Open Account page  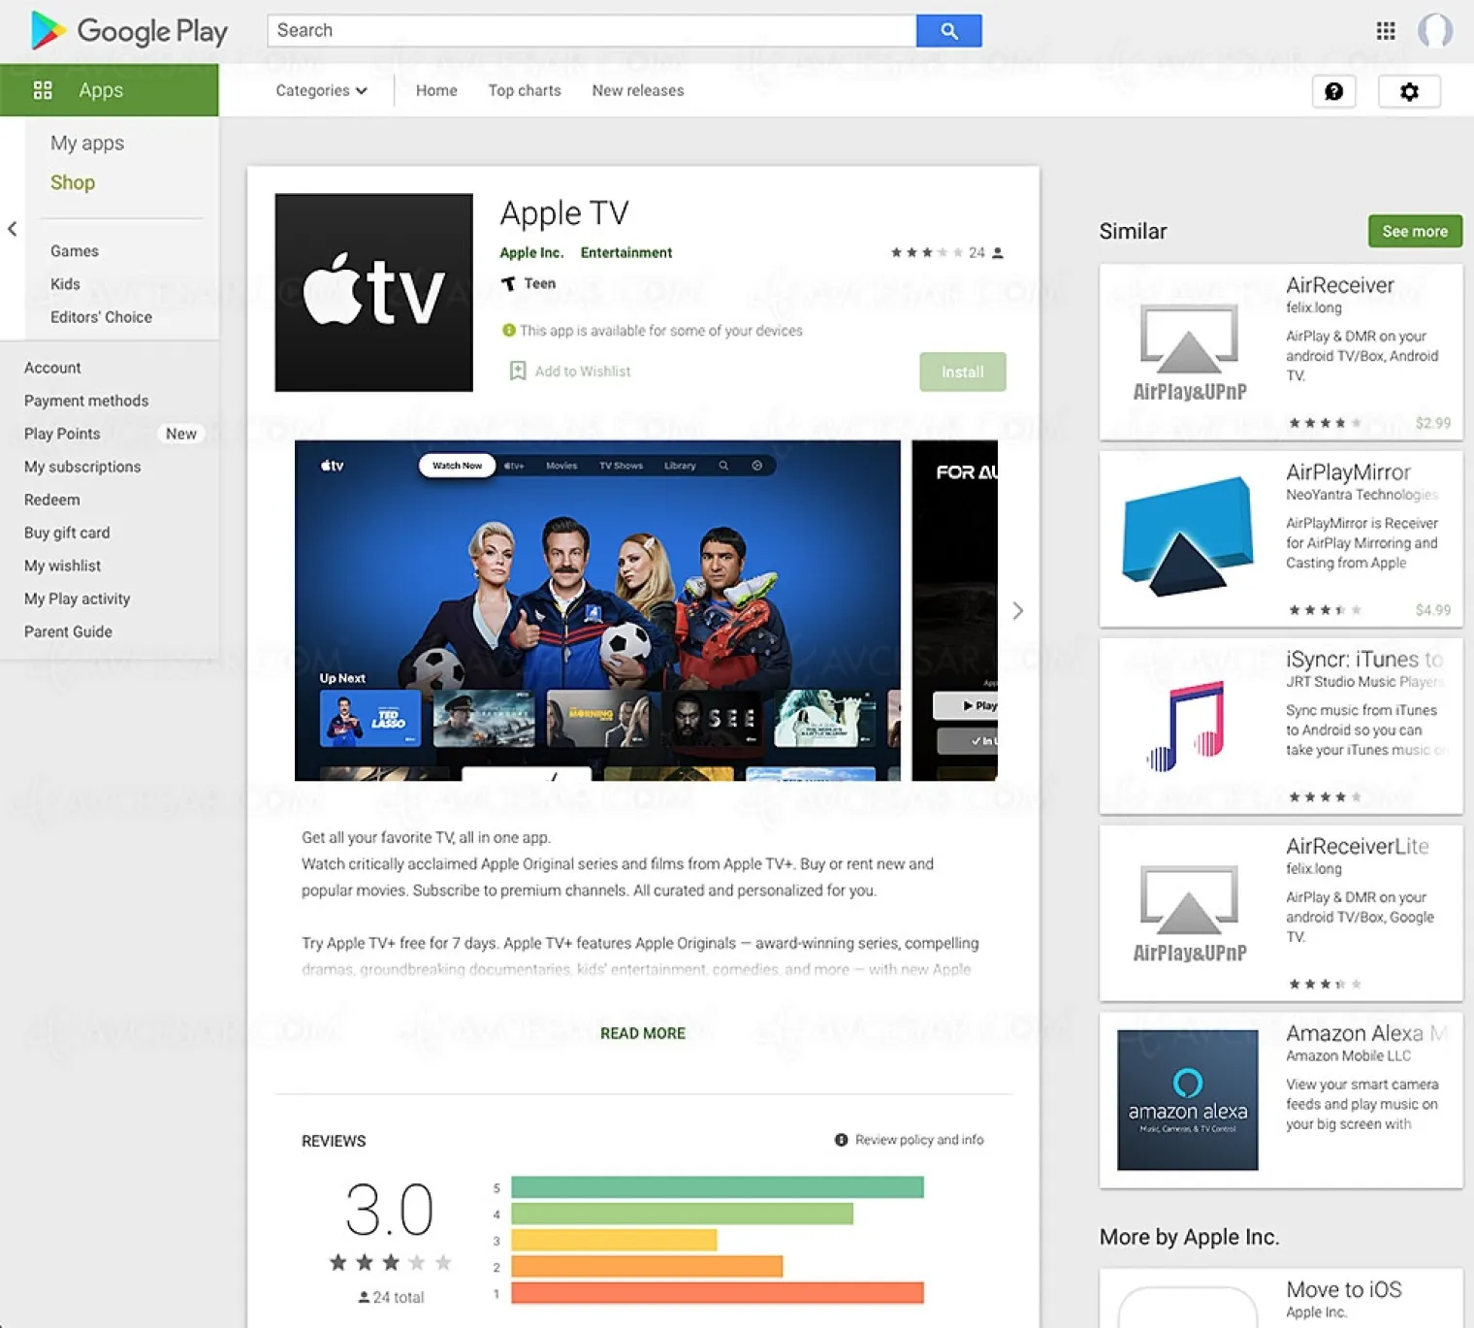pos(52,368)
